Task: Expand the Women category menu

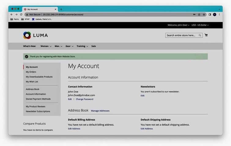Action: pyautogui.click(x=46, y=46)
